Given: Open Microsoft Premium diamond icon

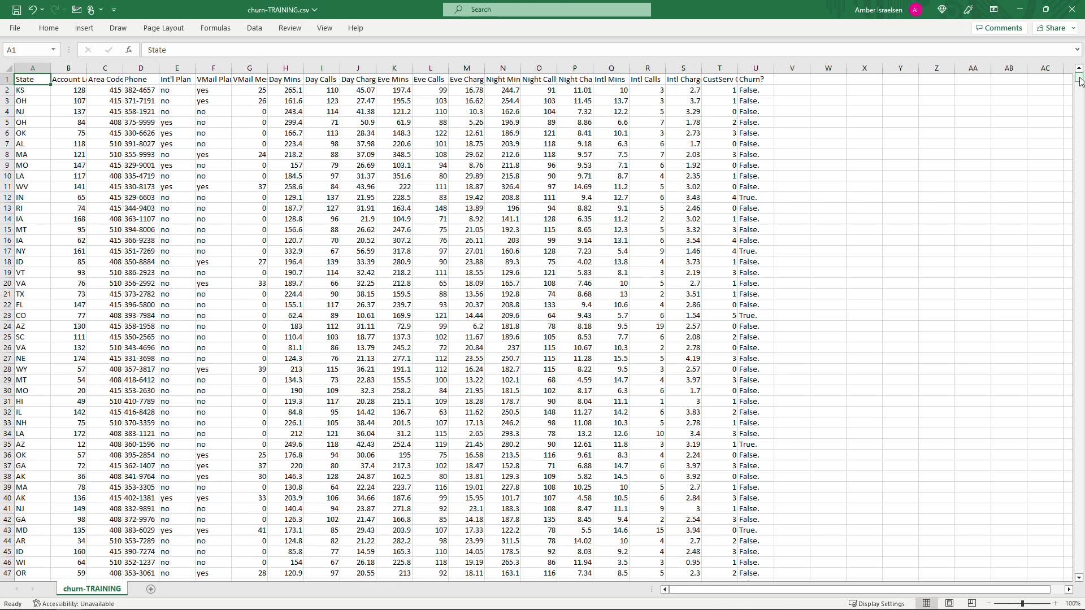Looking at the screenshot, I should coord(942,10).
